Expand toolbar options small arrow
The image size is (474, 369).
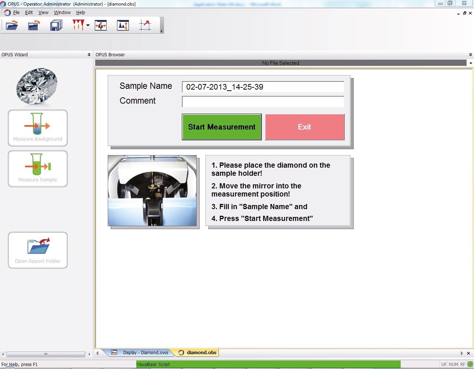pos(161,31)
